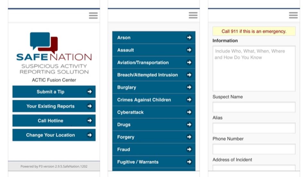Select Breach/Attempted Intrusion category

[154, 75]
